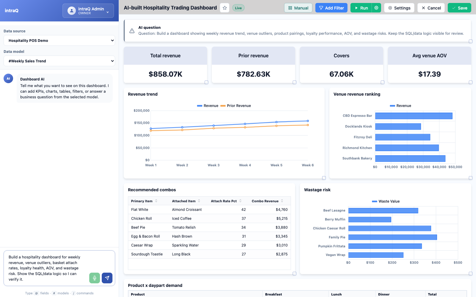
Task: Click resize handle of Recommended combos panel
Action: 295,274
